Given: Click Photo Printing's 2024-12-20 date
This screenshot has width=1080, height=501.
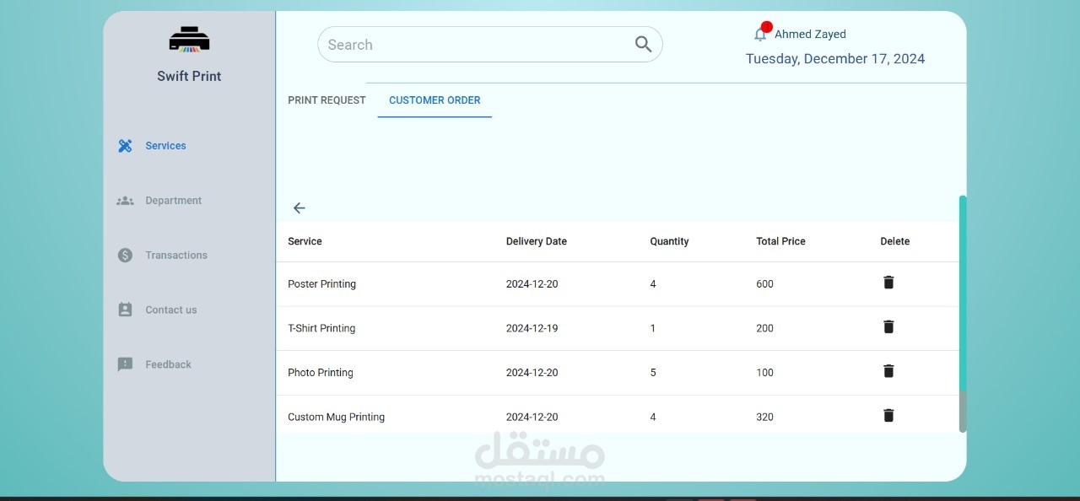Looking at the screenshot, I should pos(532,373).
